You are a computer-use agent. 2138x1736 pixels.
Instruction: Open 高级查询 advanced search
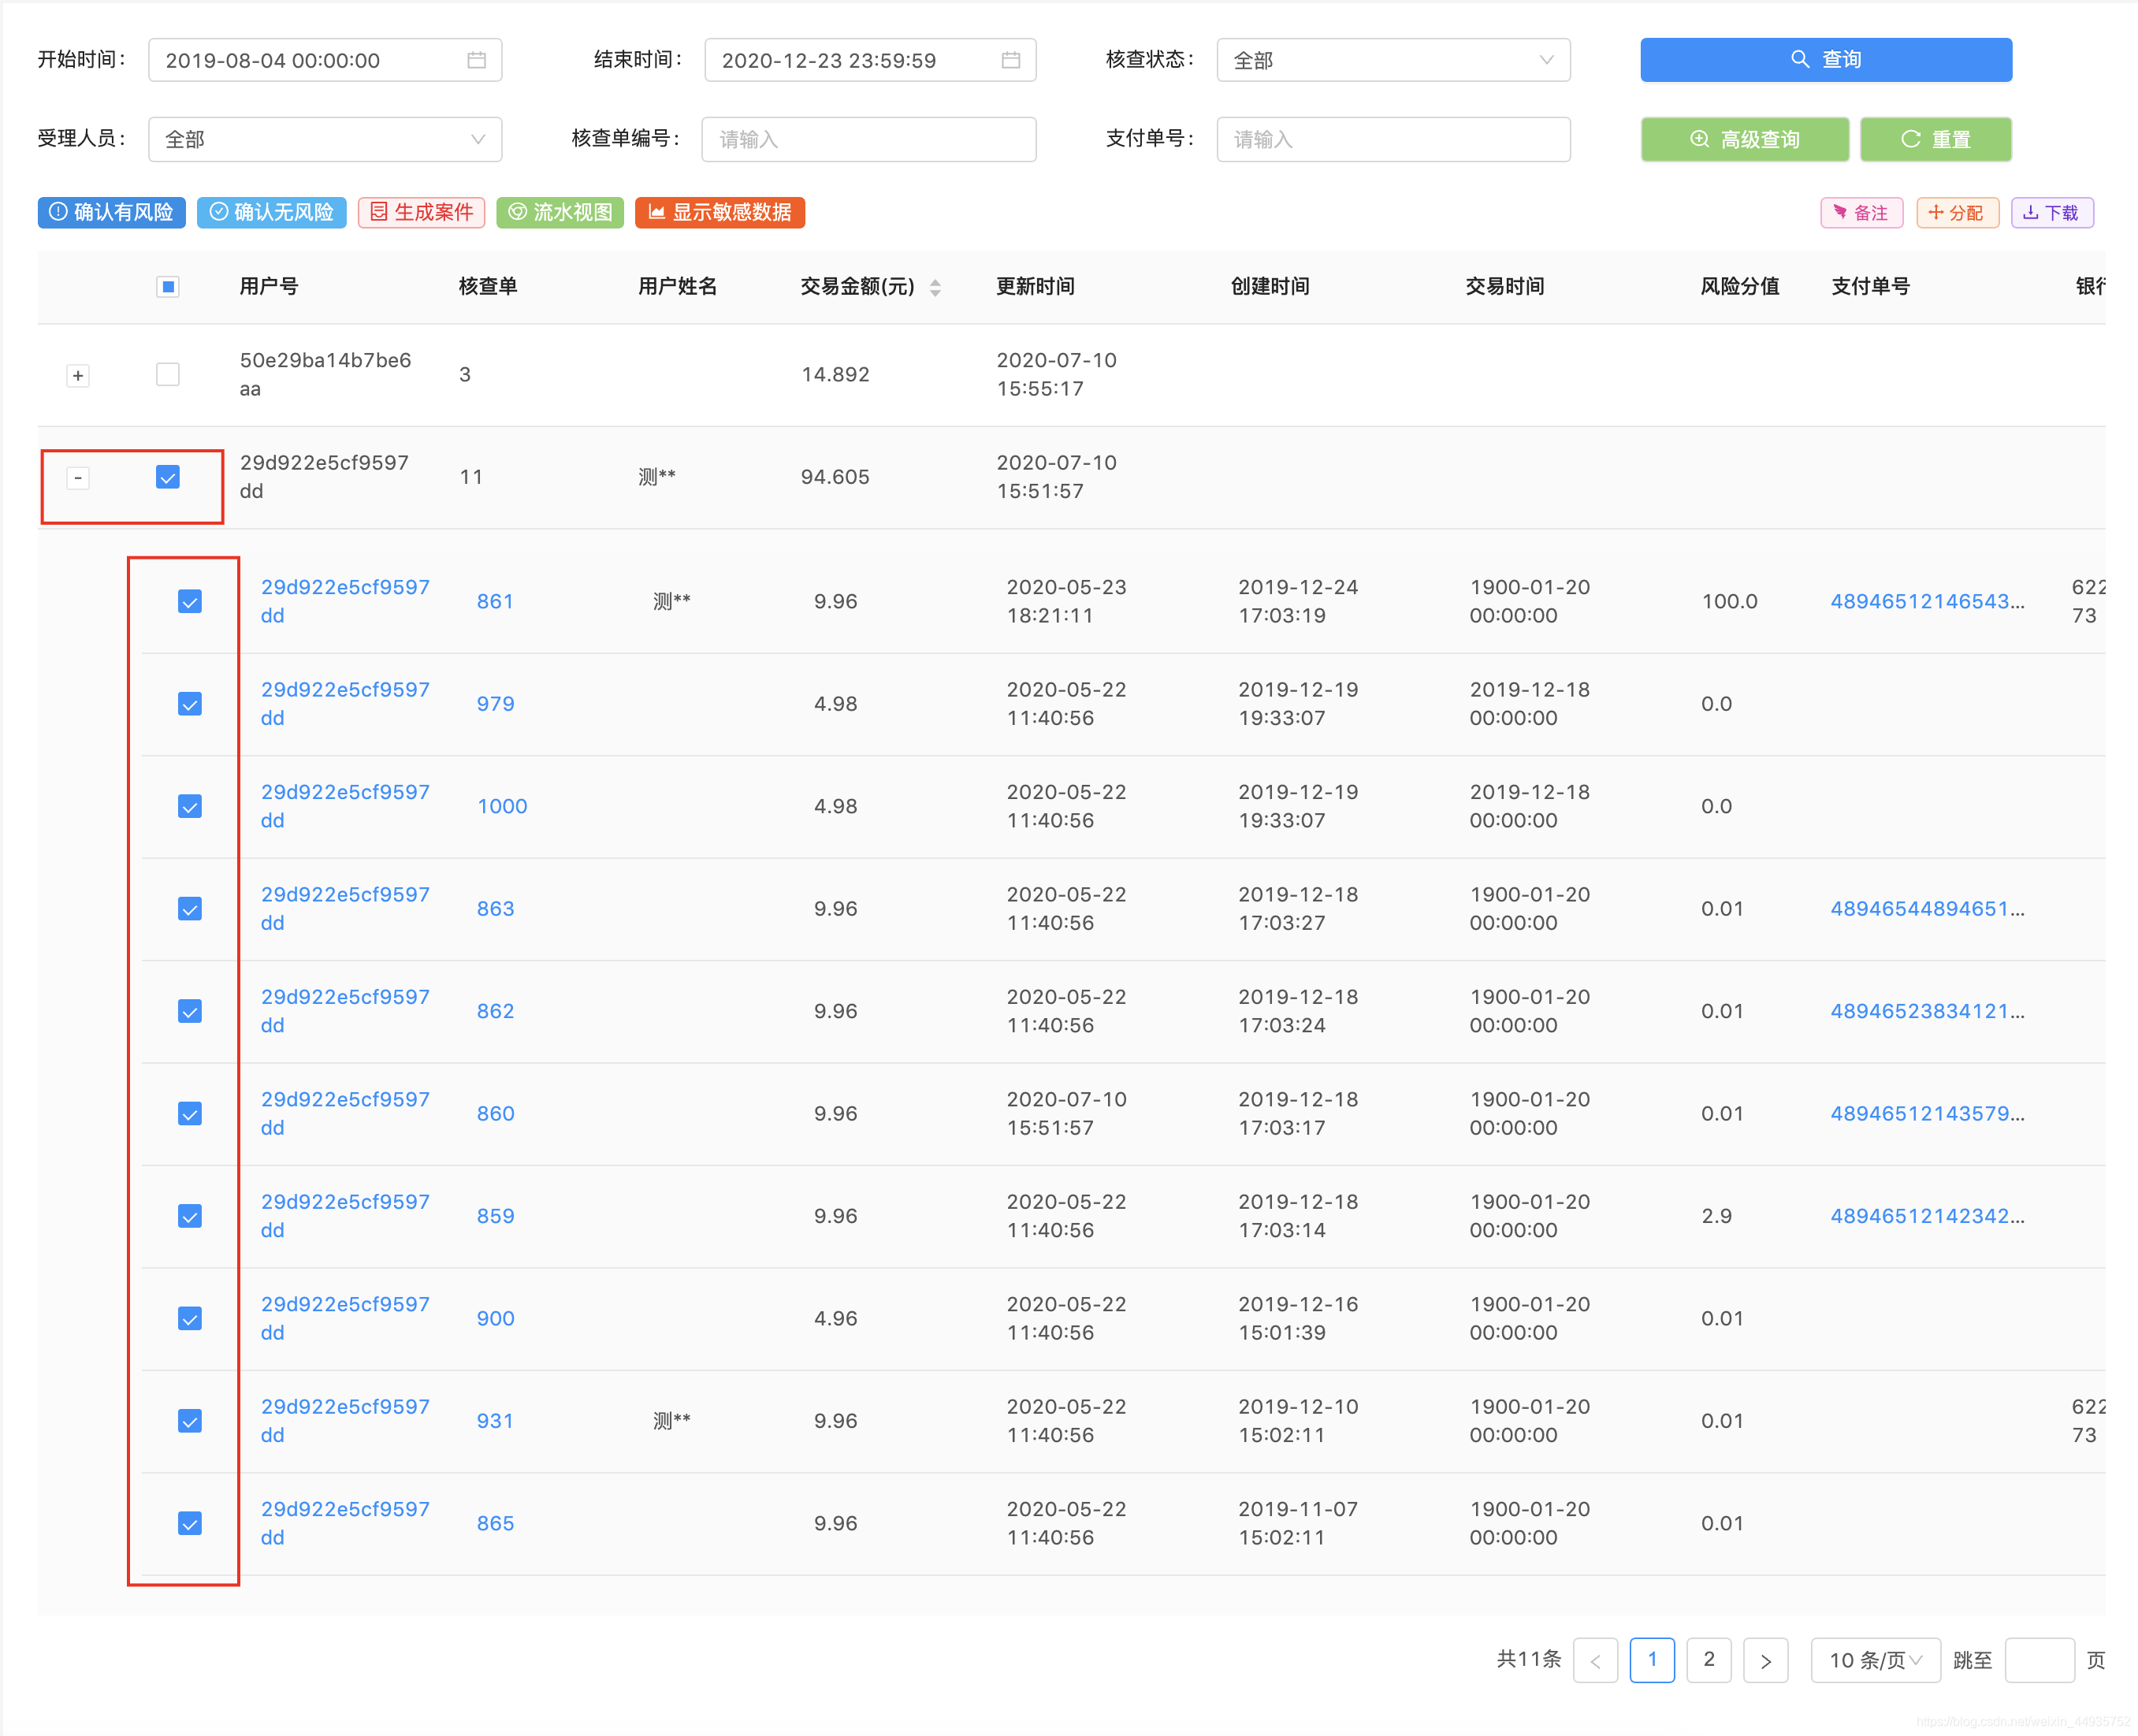(1744, 139)
